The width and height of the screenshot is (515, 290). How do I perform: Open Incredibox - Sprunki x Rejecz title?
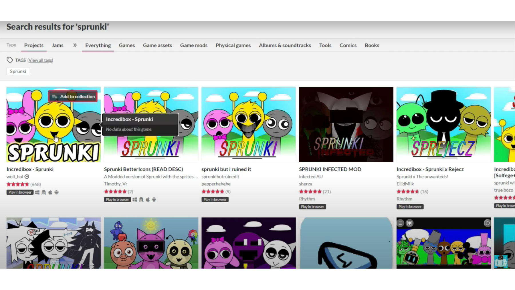coord(430,169)
